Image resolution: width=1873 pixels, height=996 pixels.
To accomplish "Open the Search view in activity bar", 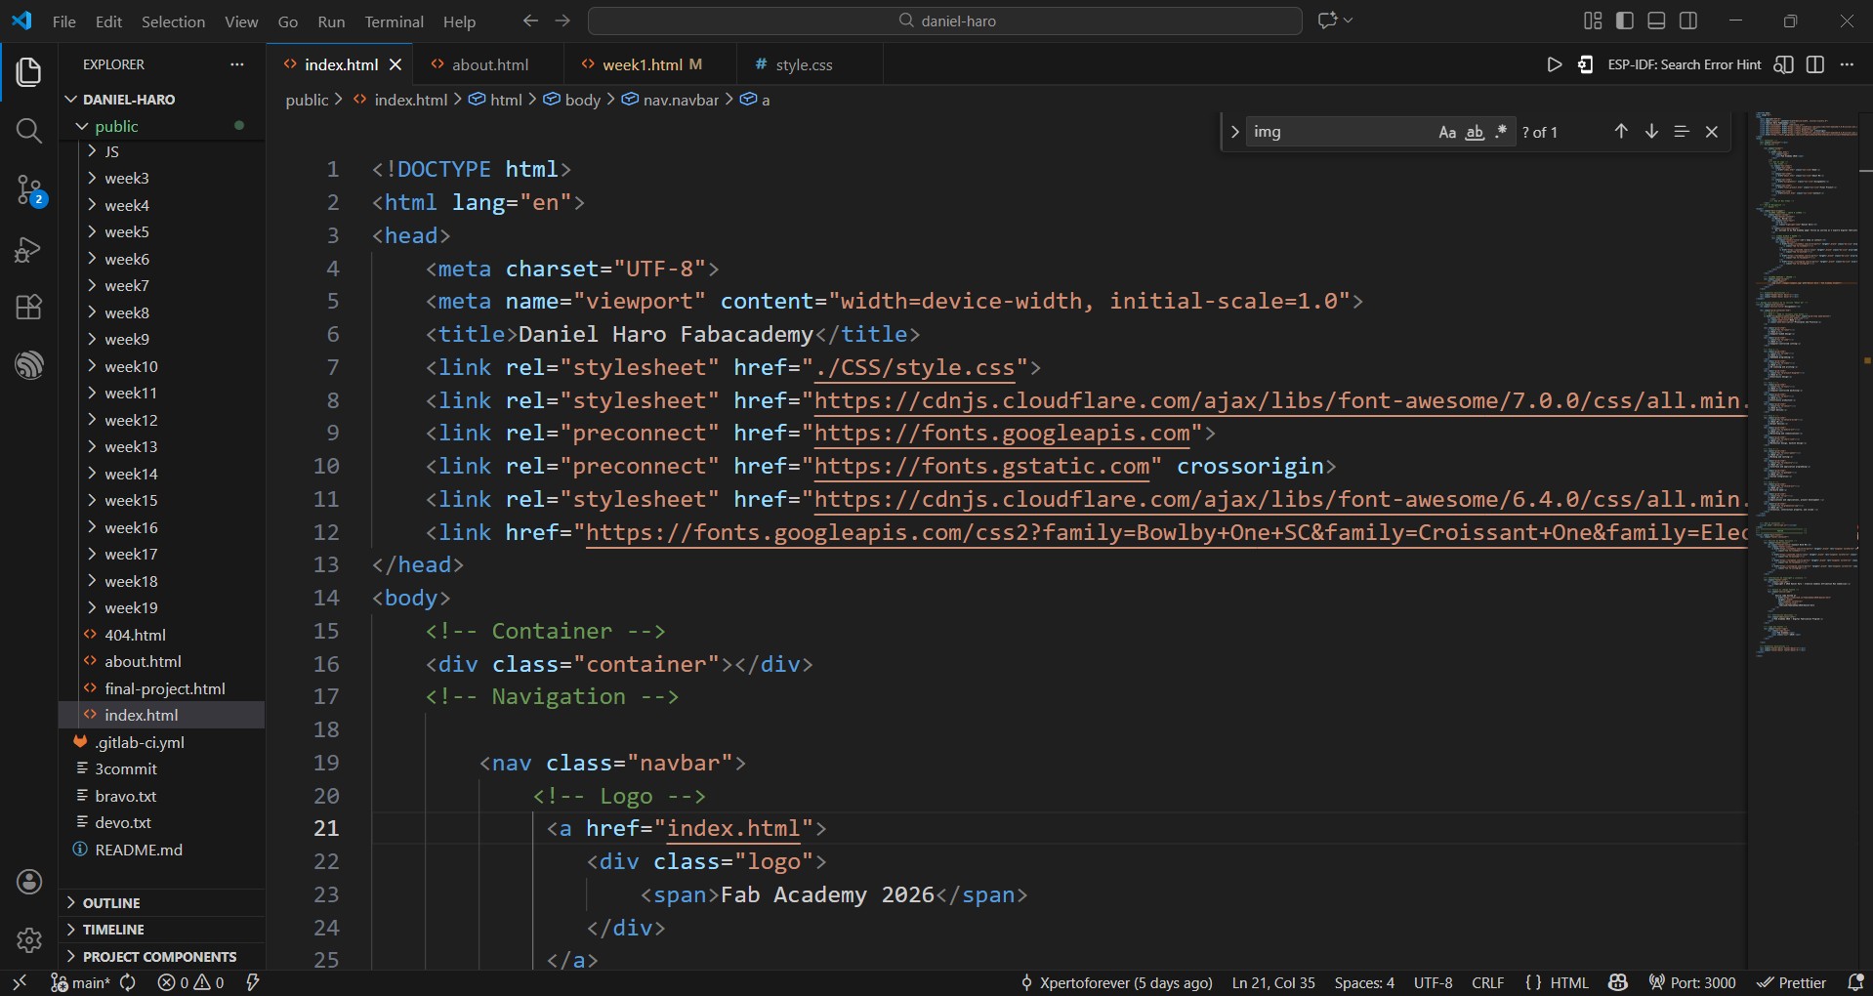I will pyautogui.click(x=29, y=131).
